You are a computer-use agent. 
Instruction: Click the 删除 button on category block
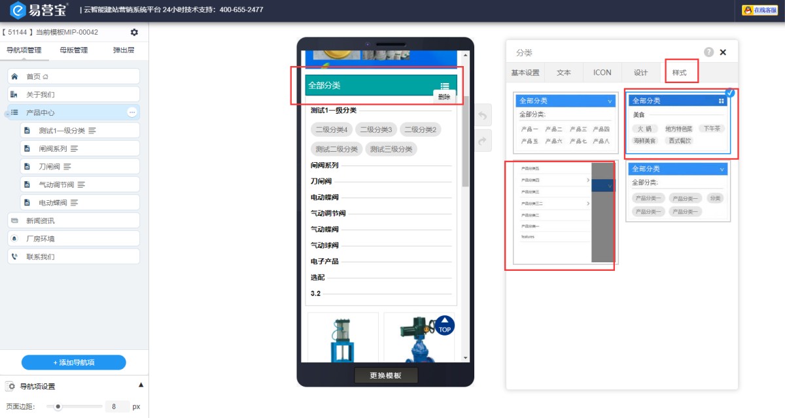pos(444,97)
